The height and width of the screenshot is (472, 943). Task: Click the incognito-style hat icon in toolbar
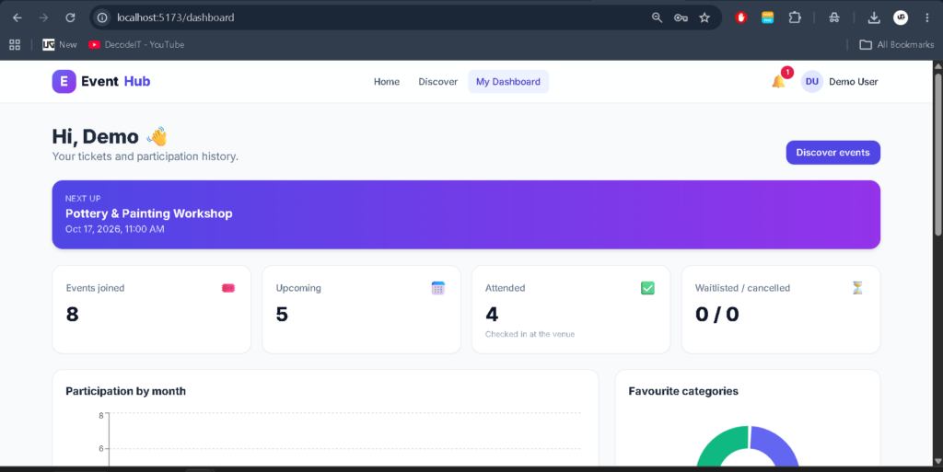click(834, 17)
